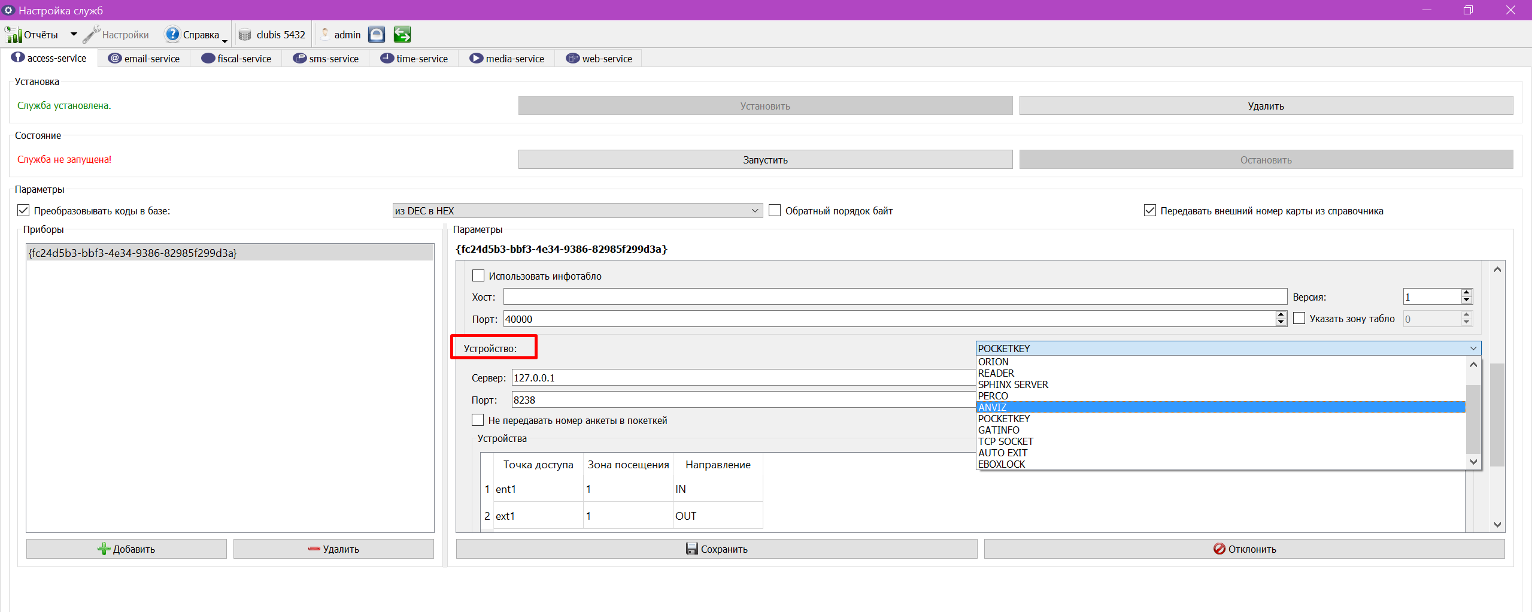Switch to the access-service tab
1532x612 pixels.
pos(49,58)
